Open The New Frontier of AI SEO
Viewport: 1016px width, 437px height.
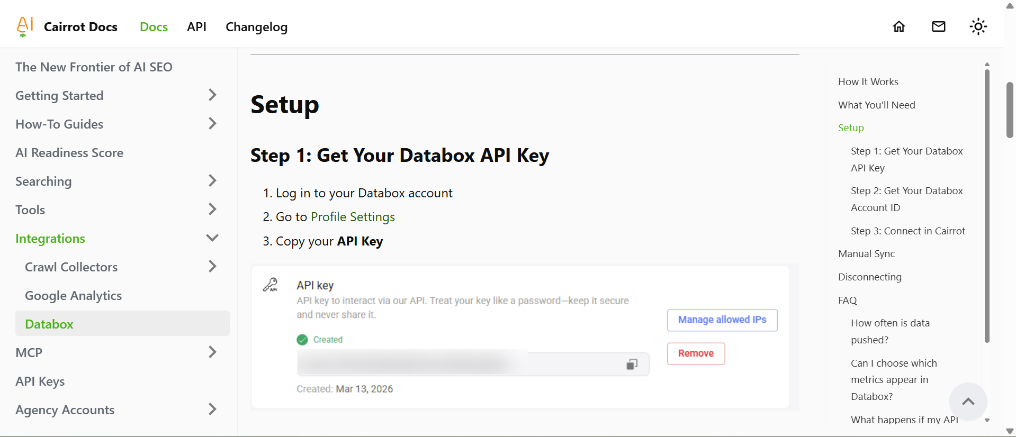94,67
